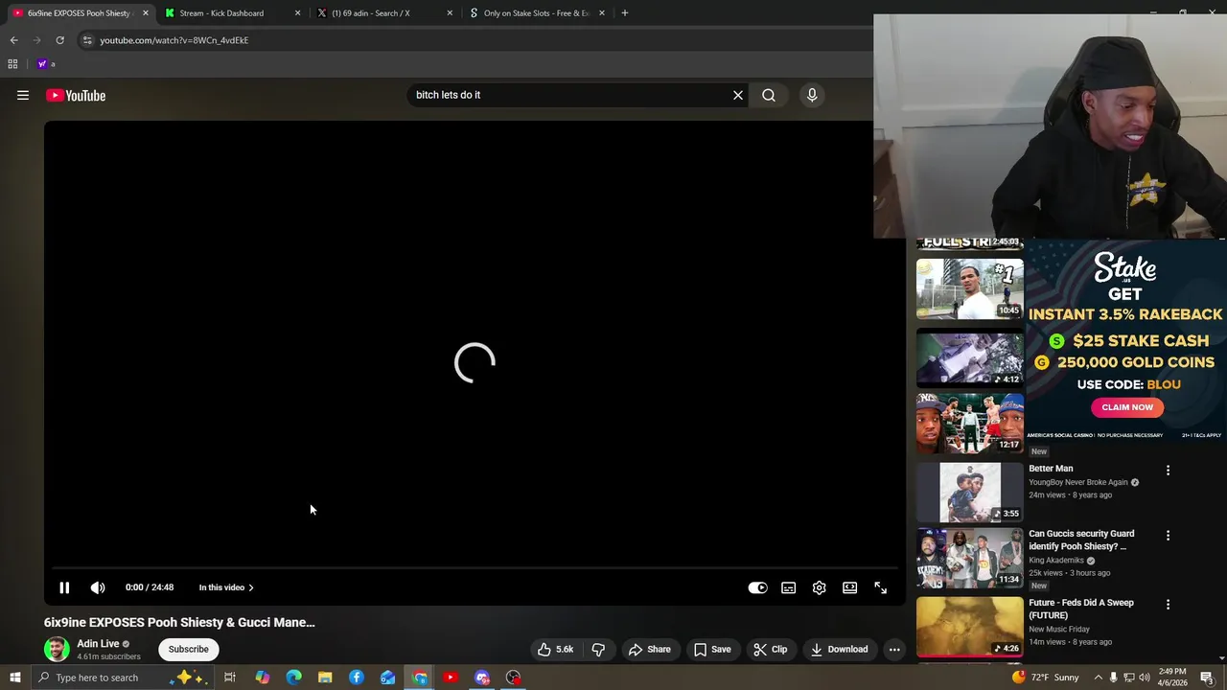Open the 11:34 King Akademiks video thumbnail
Screen dimensions: 1227x690
coord(969,558)
